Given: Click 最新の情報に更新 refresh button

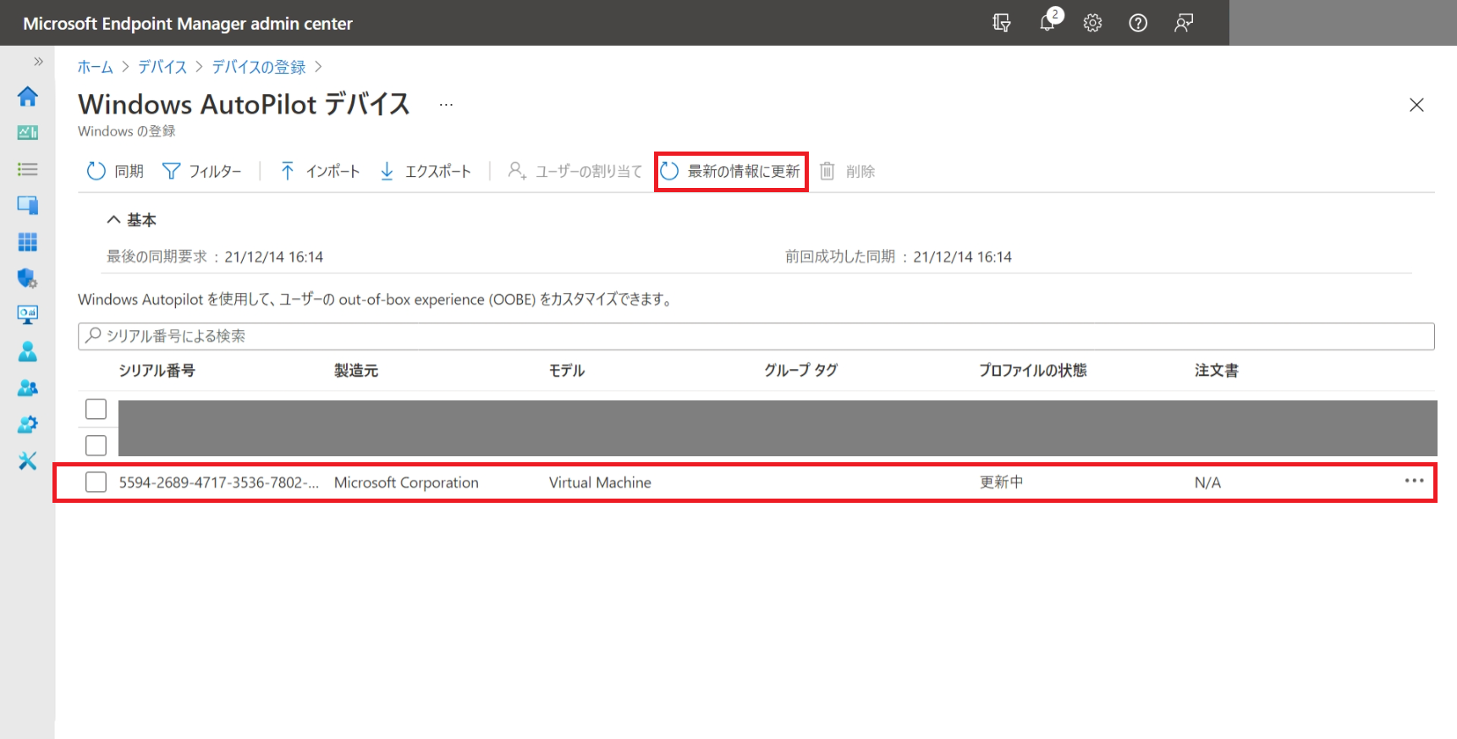Looking at the screenshot, I should click(730, 171).
